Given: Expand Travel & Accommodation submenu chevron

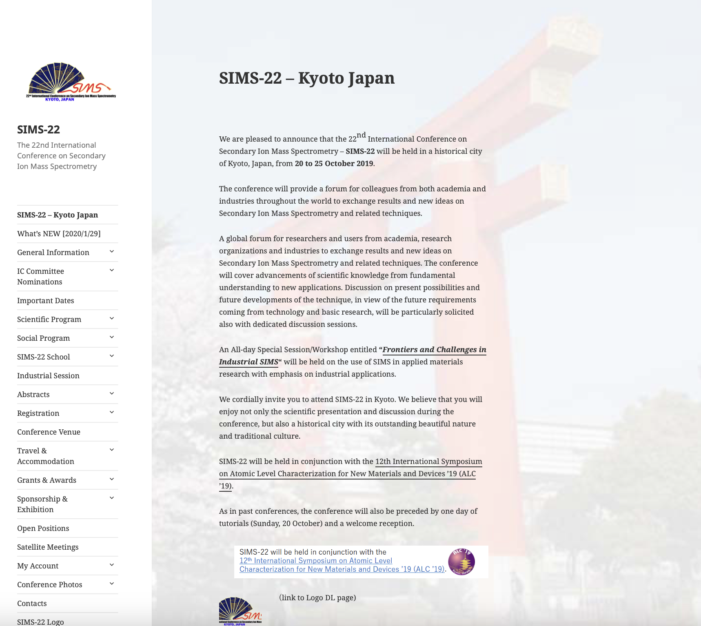Looking at the screenshot, I should [112, 450].
